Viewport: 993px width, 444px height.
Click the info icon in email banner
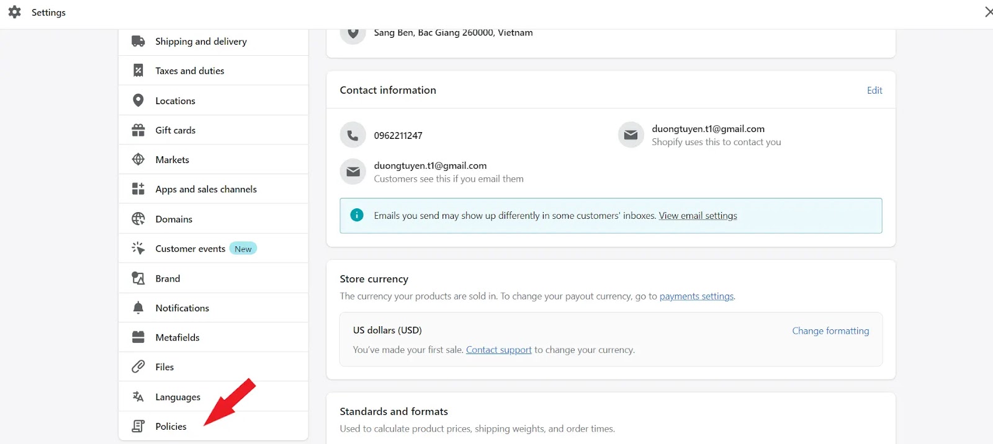[357, 215]
